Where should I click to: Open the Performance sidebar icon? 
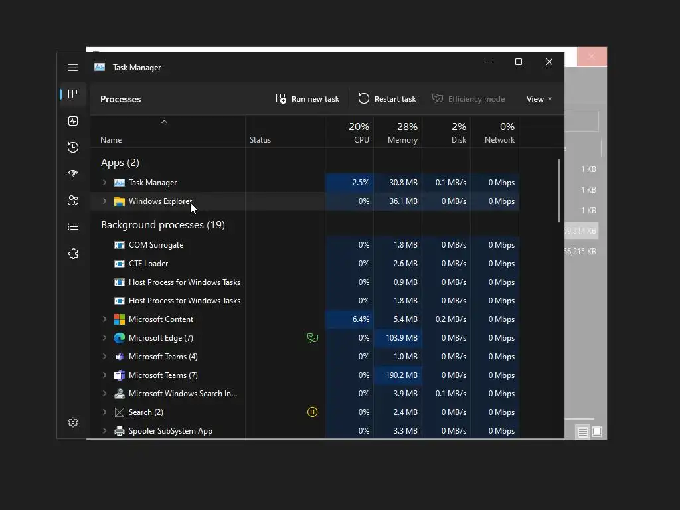point(73,121)
